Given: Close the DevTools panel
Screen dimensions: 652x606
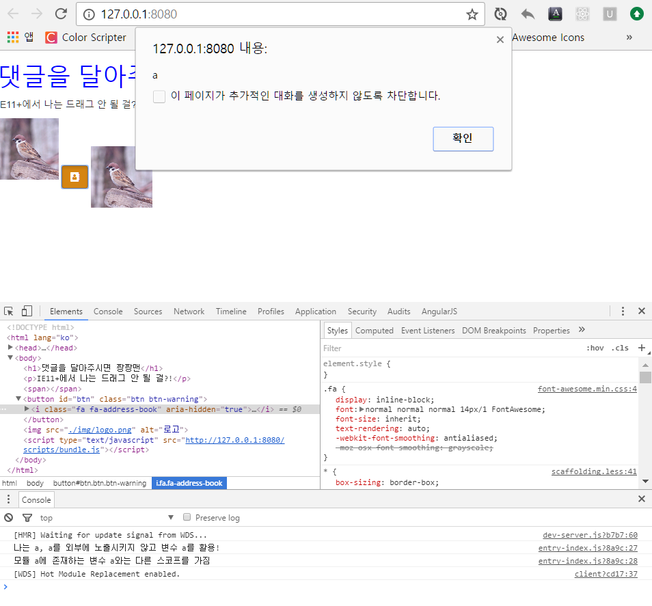Looking at the screenshot, I should point(642,311).
